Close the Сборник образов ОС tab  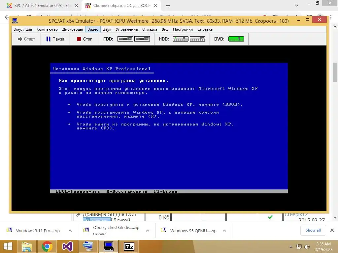pyautogui.click(x=155, y=6)
